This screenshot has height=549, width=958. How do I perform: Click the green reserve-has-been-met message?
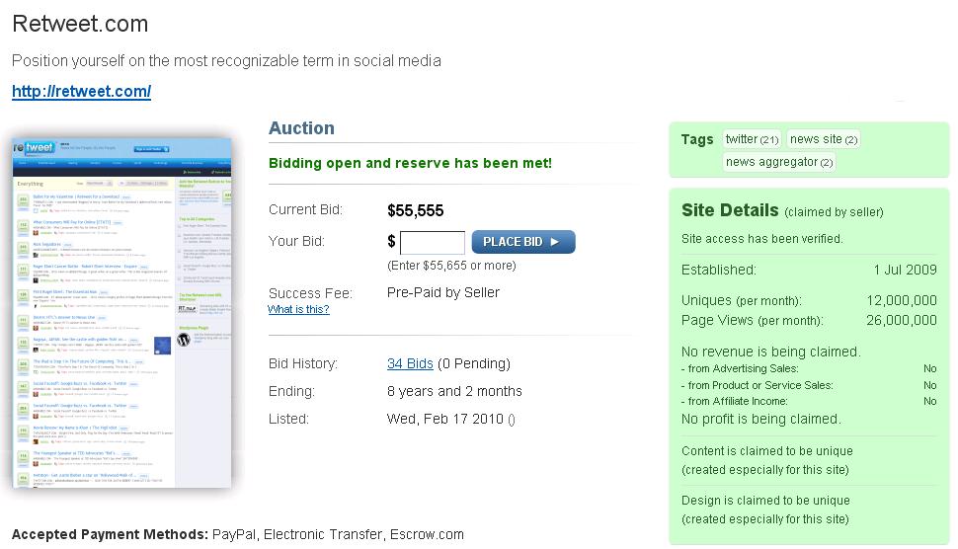tap(410, 163)
